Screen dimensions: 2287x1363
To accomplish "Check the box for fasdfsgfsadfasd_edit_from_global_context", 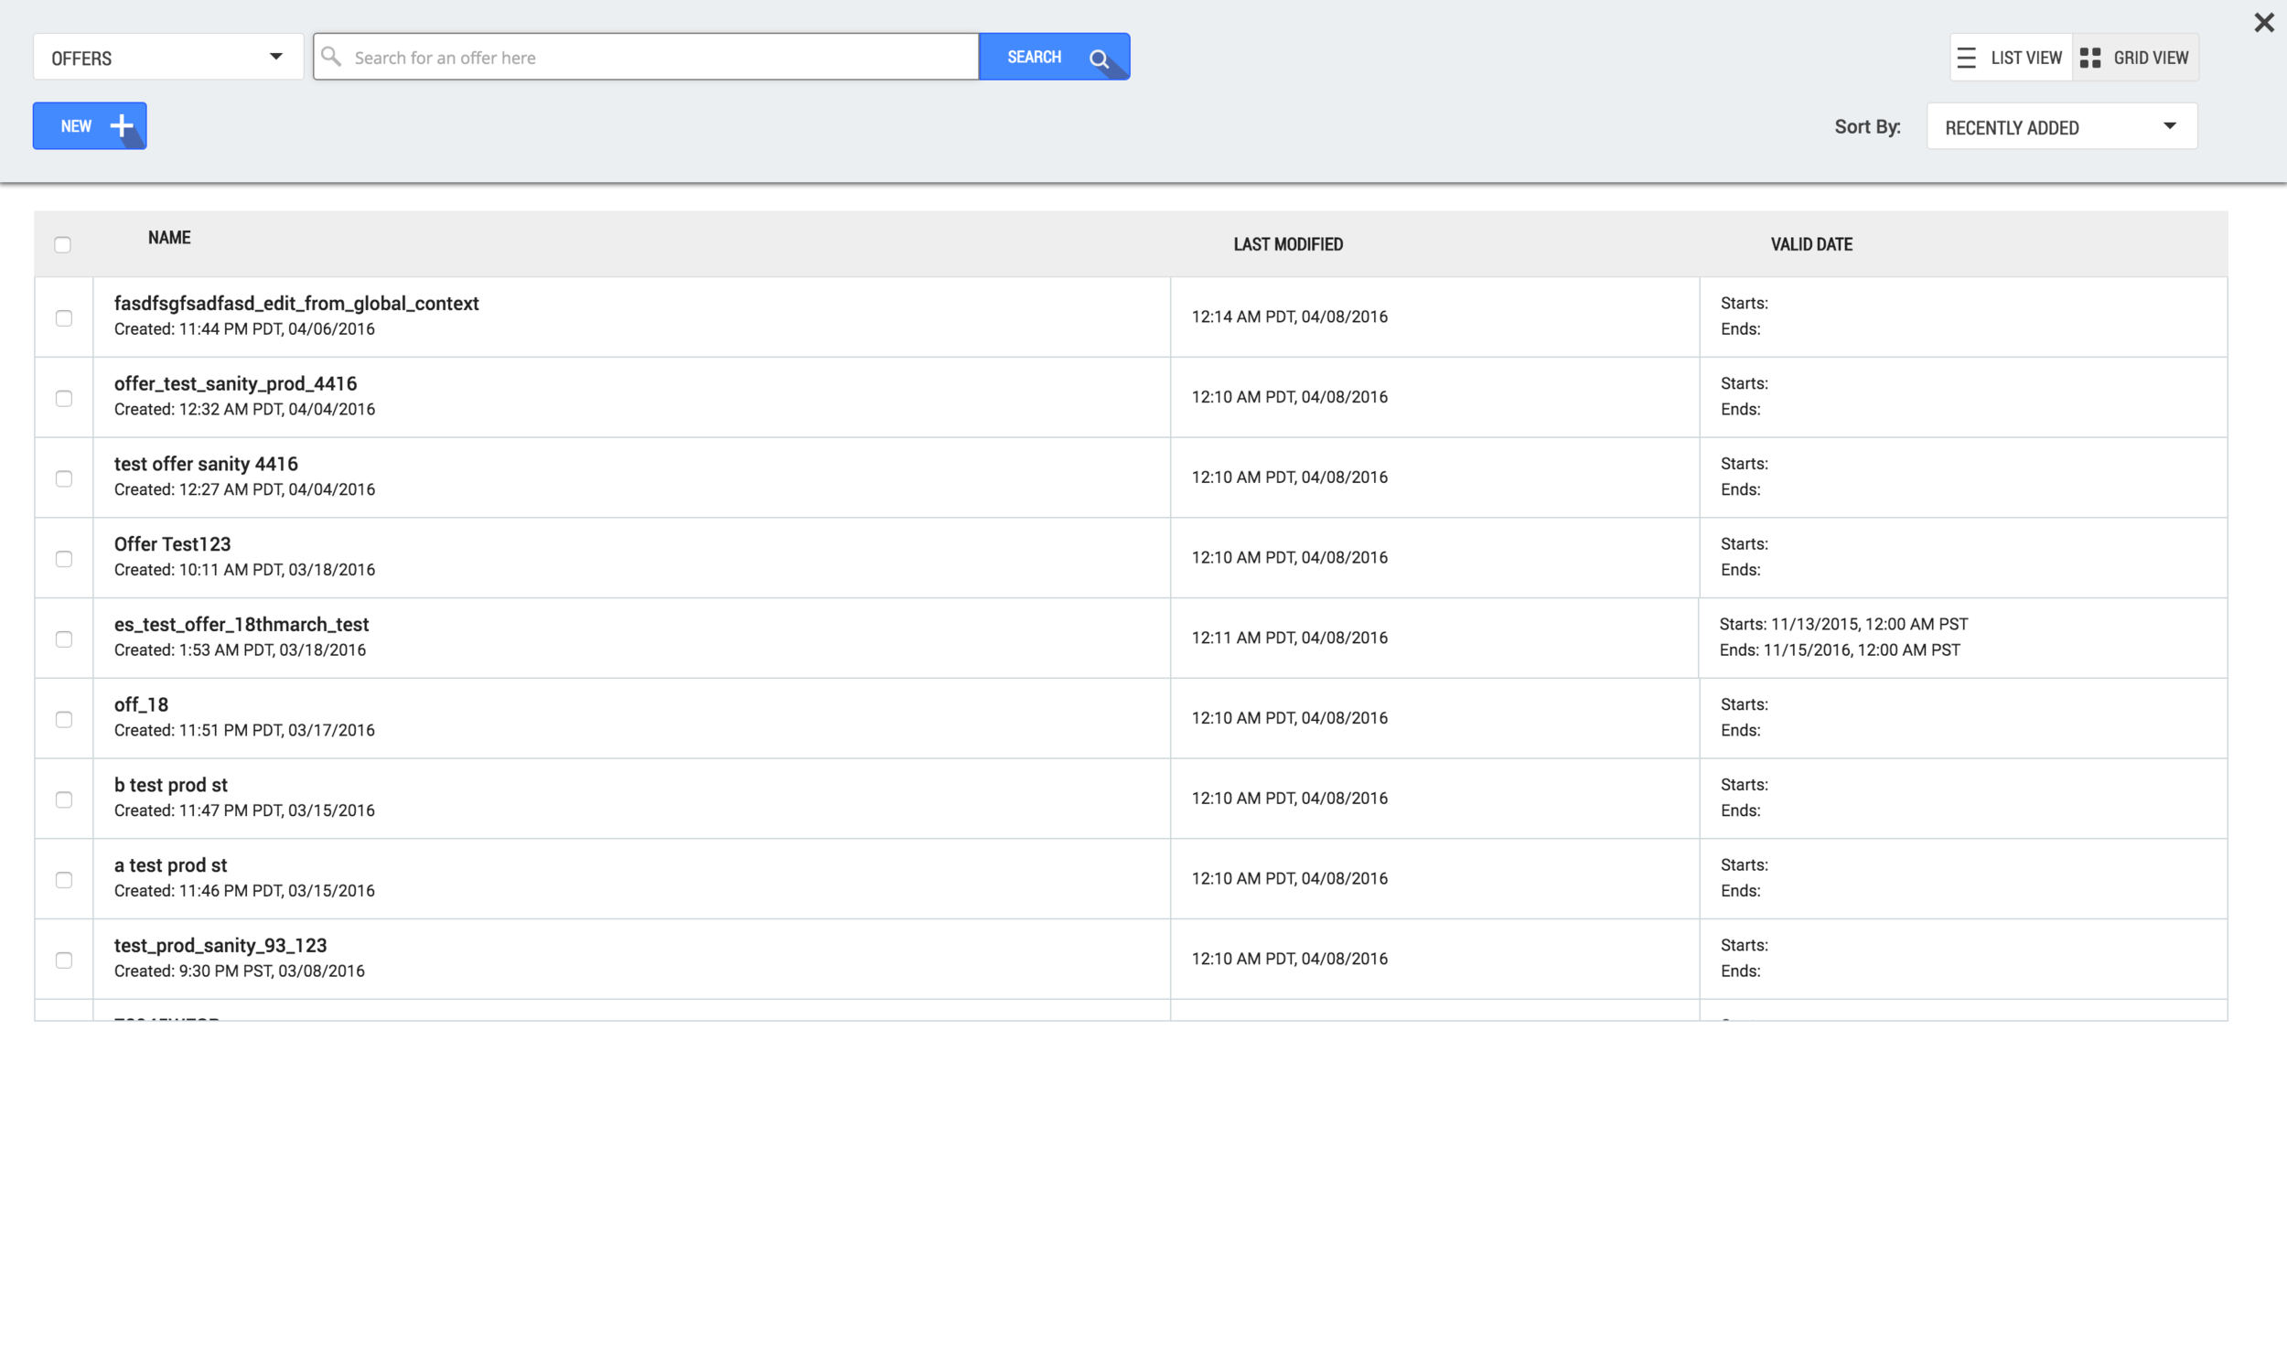I will [63, 317].
